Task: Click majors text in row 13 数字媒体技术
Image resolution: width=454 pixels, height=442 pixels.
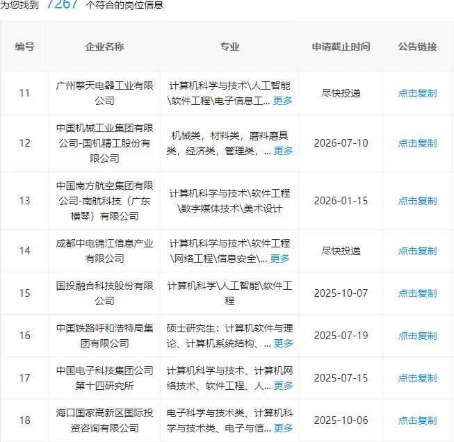Action: tap(229, 201)
